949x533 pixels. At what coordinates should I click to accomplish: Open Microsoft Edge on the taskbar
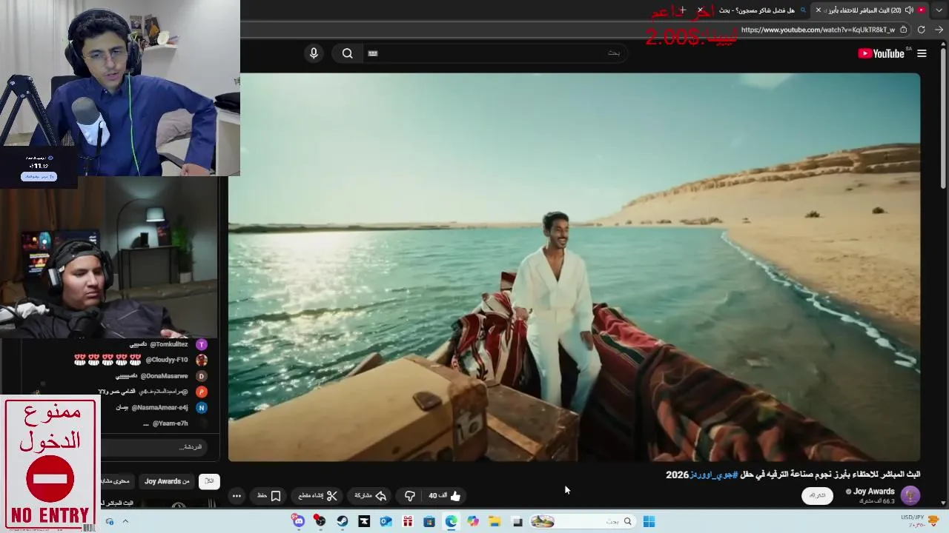coord(451,521)
